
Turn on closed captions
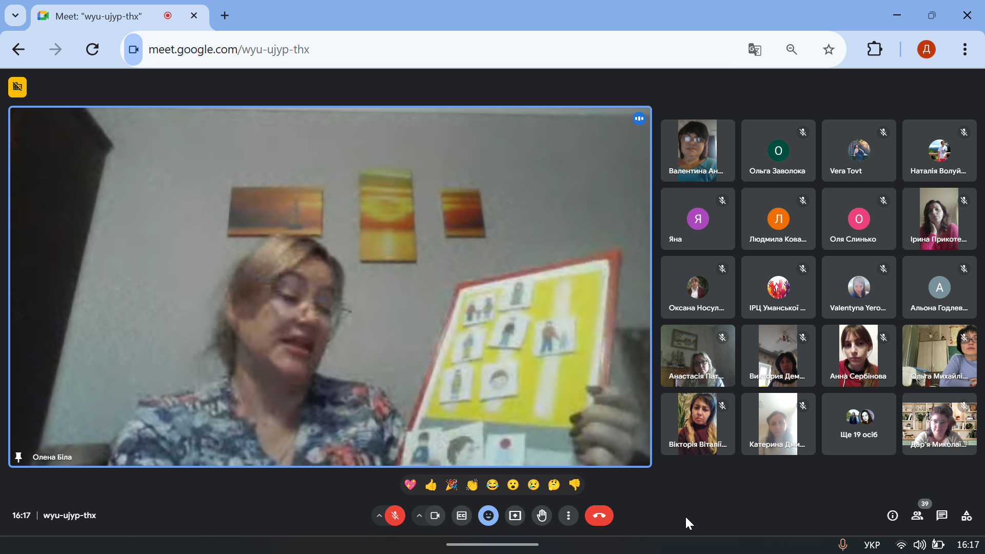(462, 516)
